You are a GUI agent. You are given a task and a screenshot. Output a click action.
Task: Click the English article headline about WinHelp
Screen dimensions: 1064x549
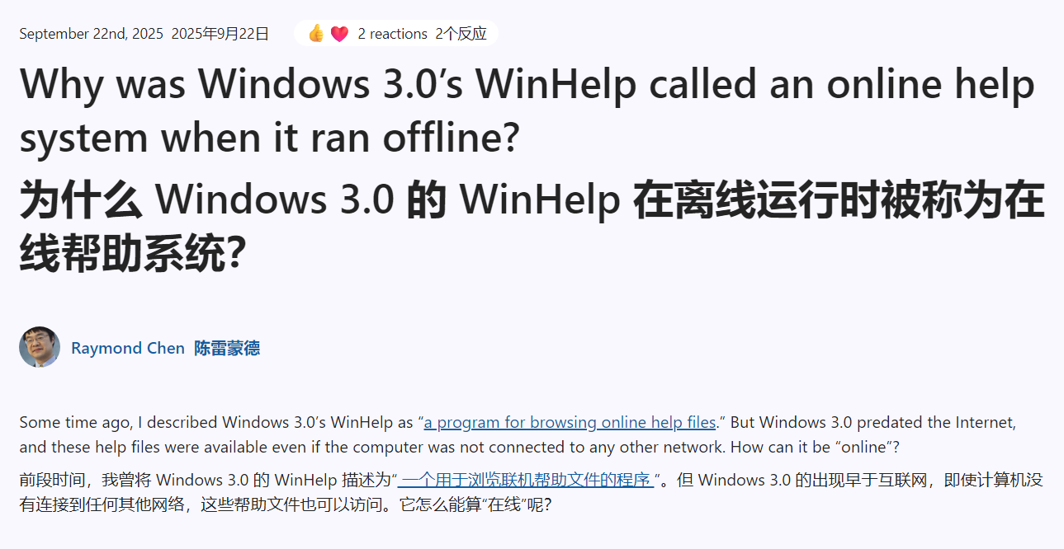(527, 110)
